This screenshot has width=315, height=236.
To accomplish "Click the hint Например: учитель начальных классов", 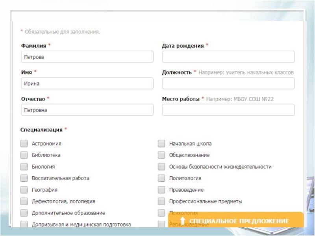I will tap(246, 72).
